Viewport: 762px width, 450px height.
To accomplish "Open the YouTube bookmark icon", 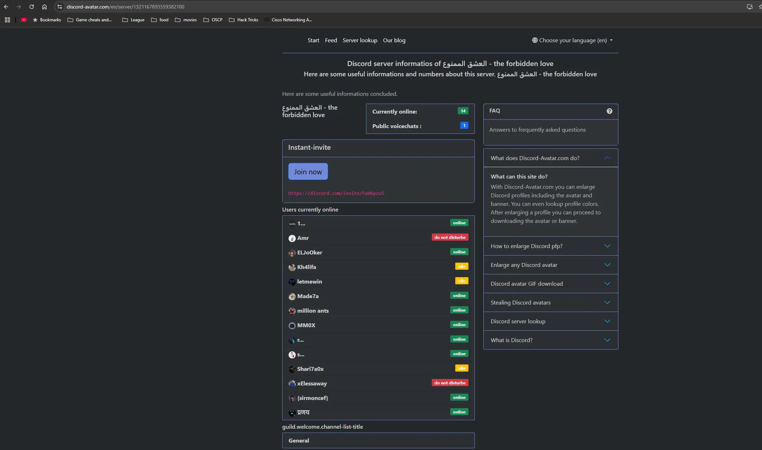I will (x=24, y=20).
